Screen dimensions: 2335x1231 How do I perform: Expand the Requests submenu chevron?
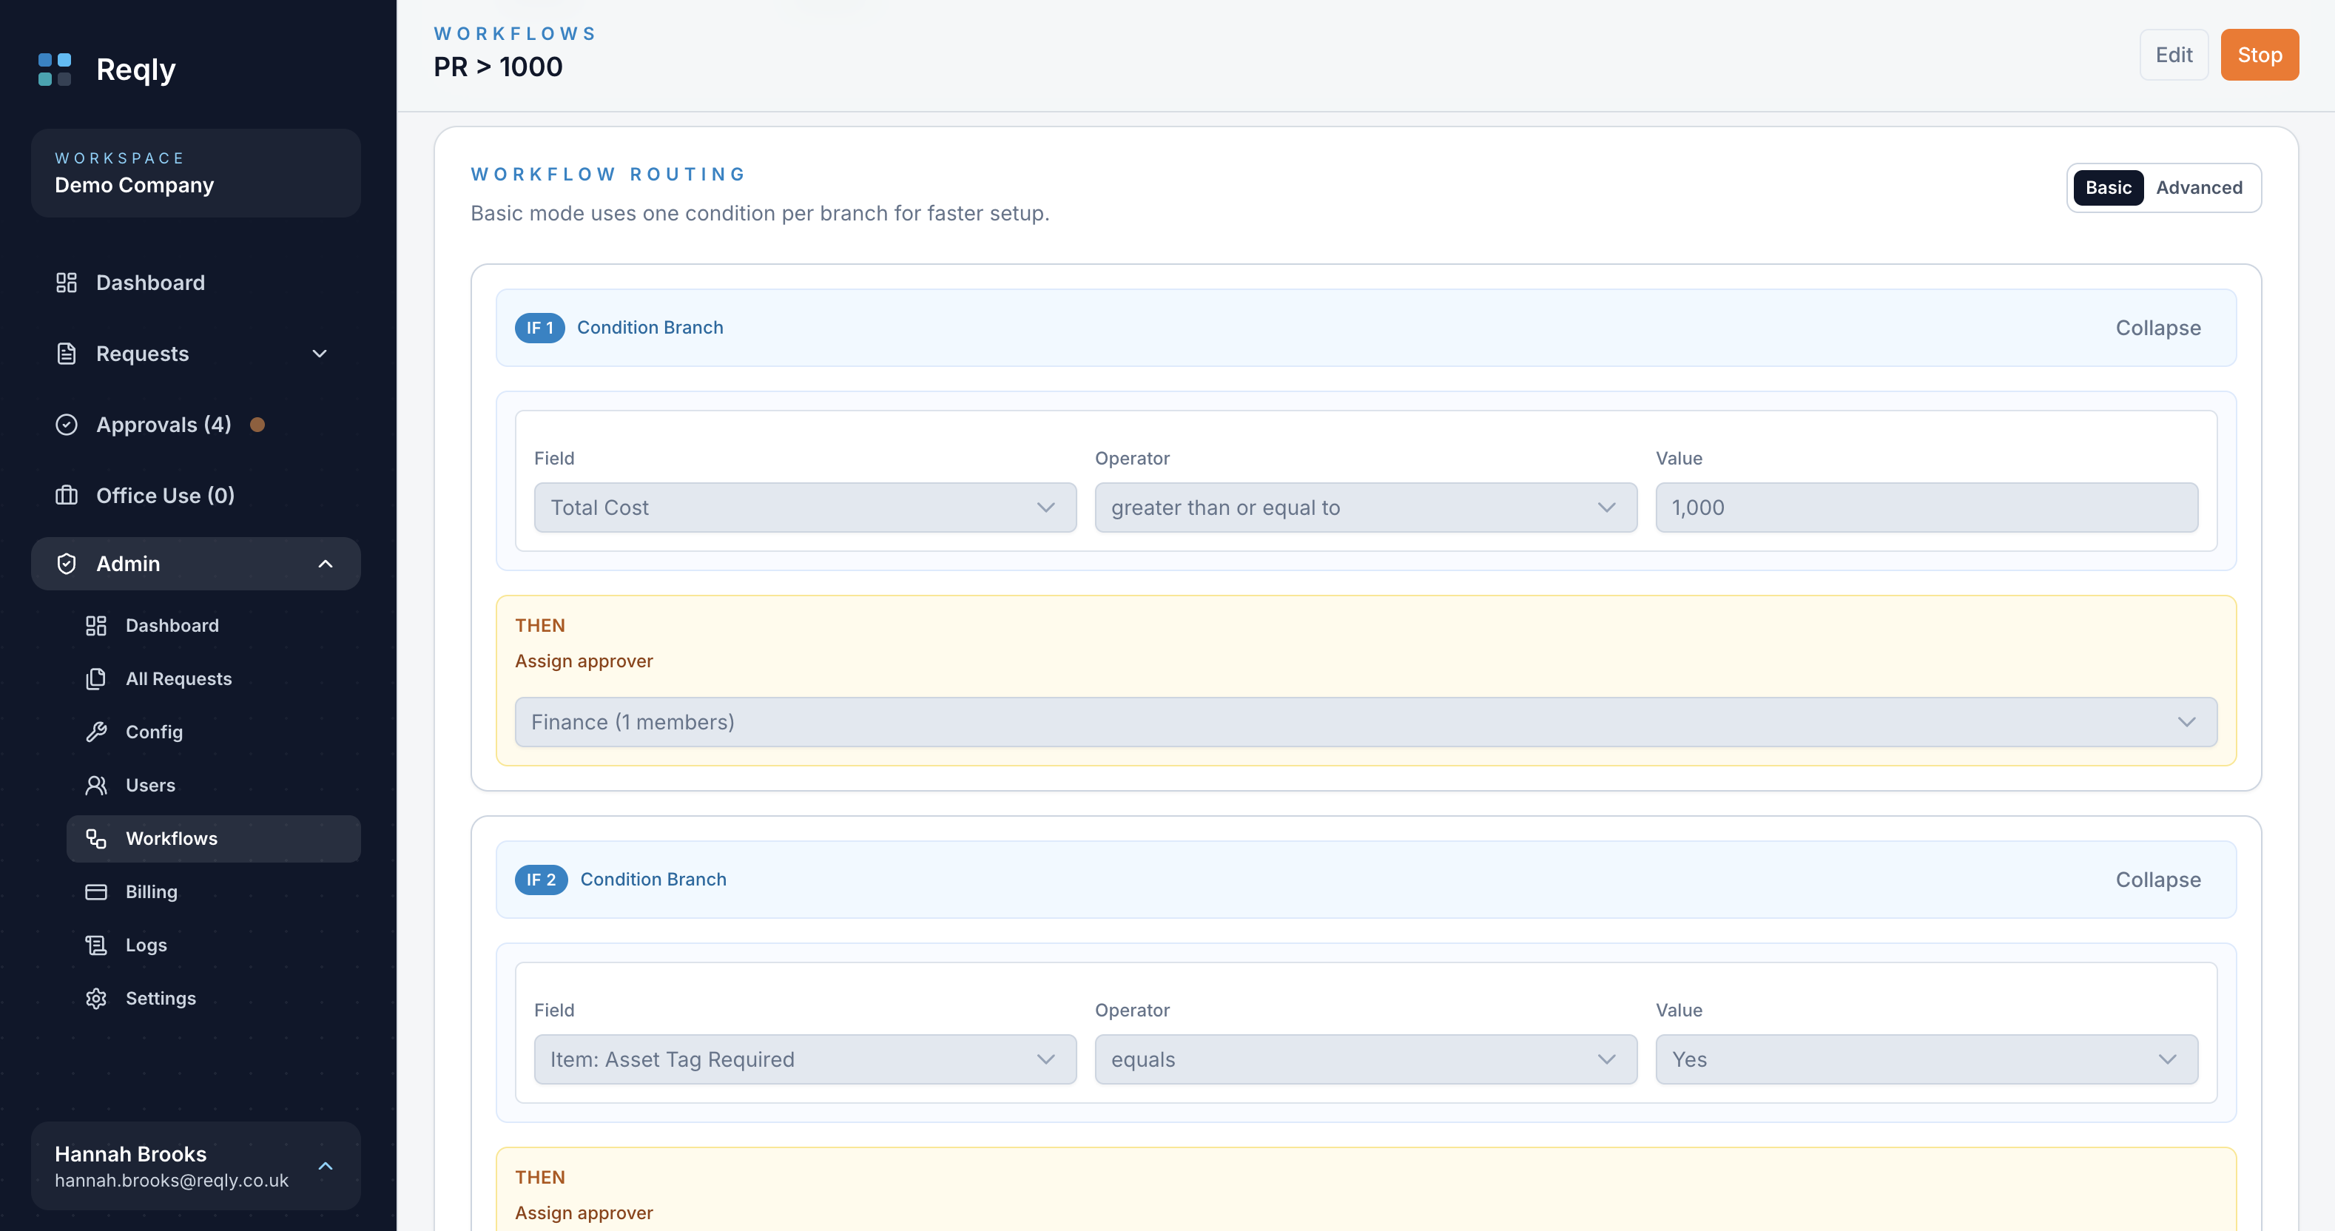(x=319, y=354)
